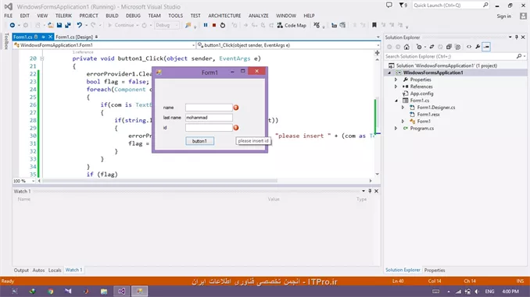Image resolution: width=530 pixels, height=297 pixels.
Task: Expand the References node
Action: click(396, 87)
